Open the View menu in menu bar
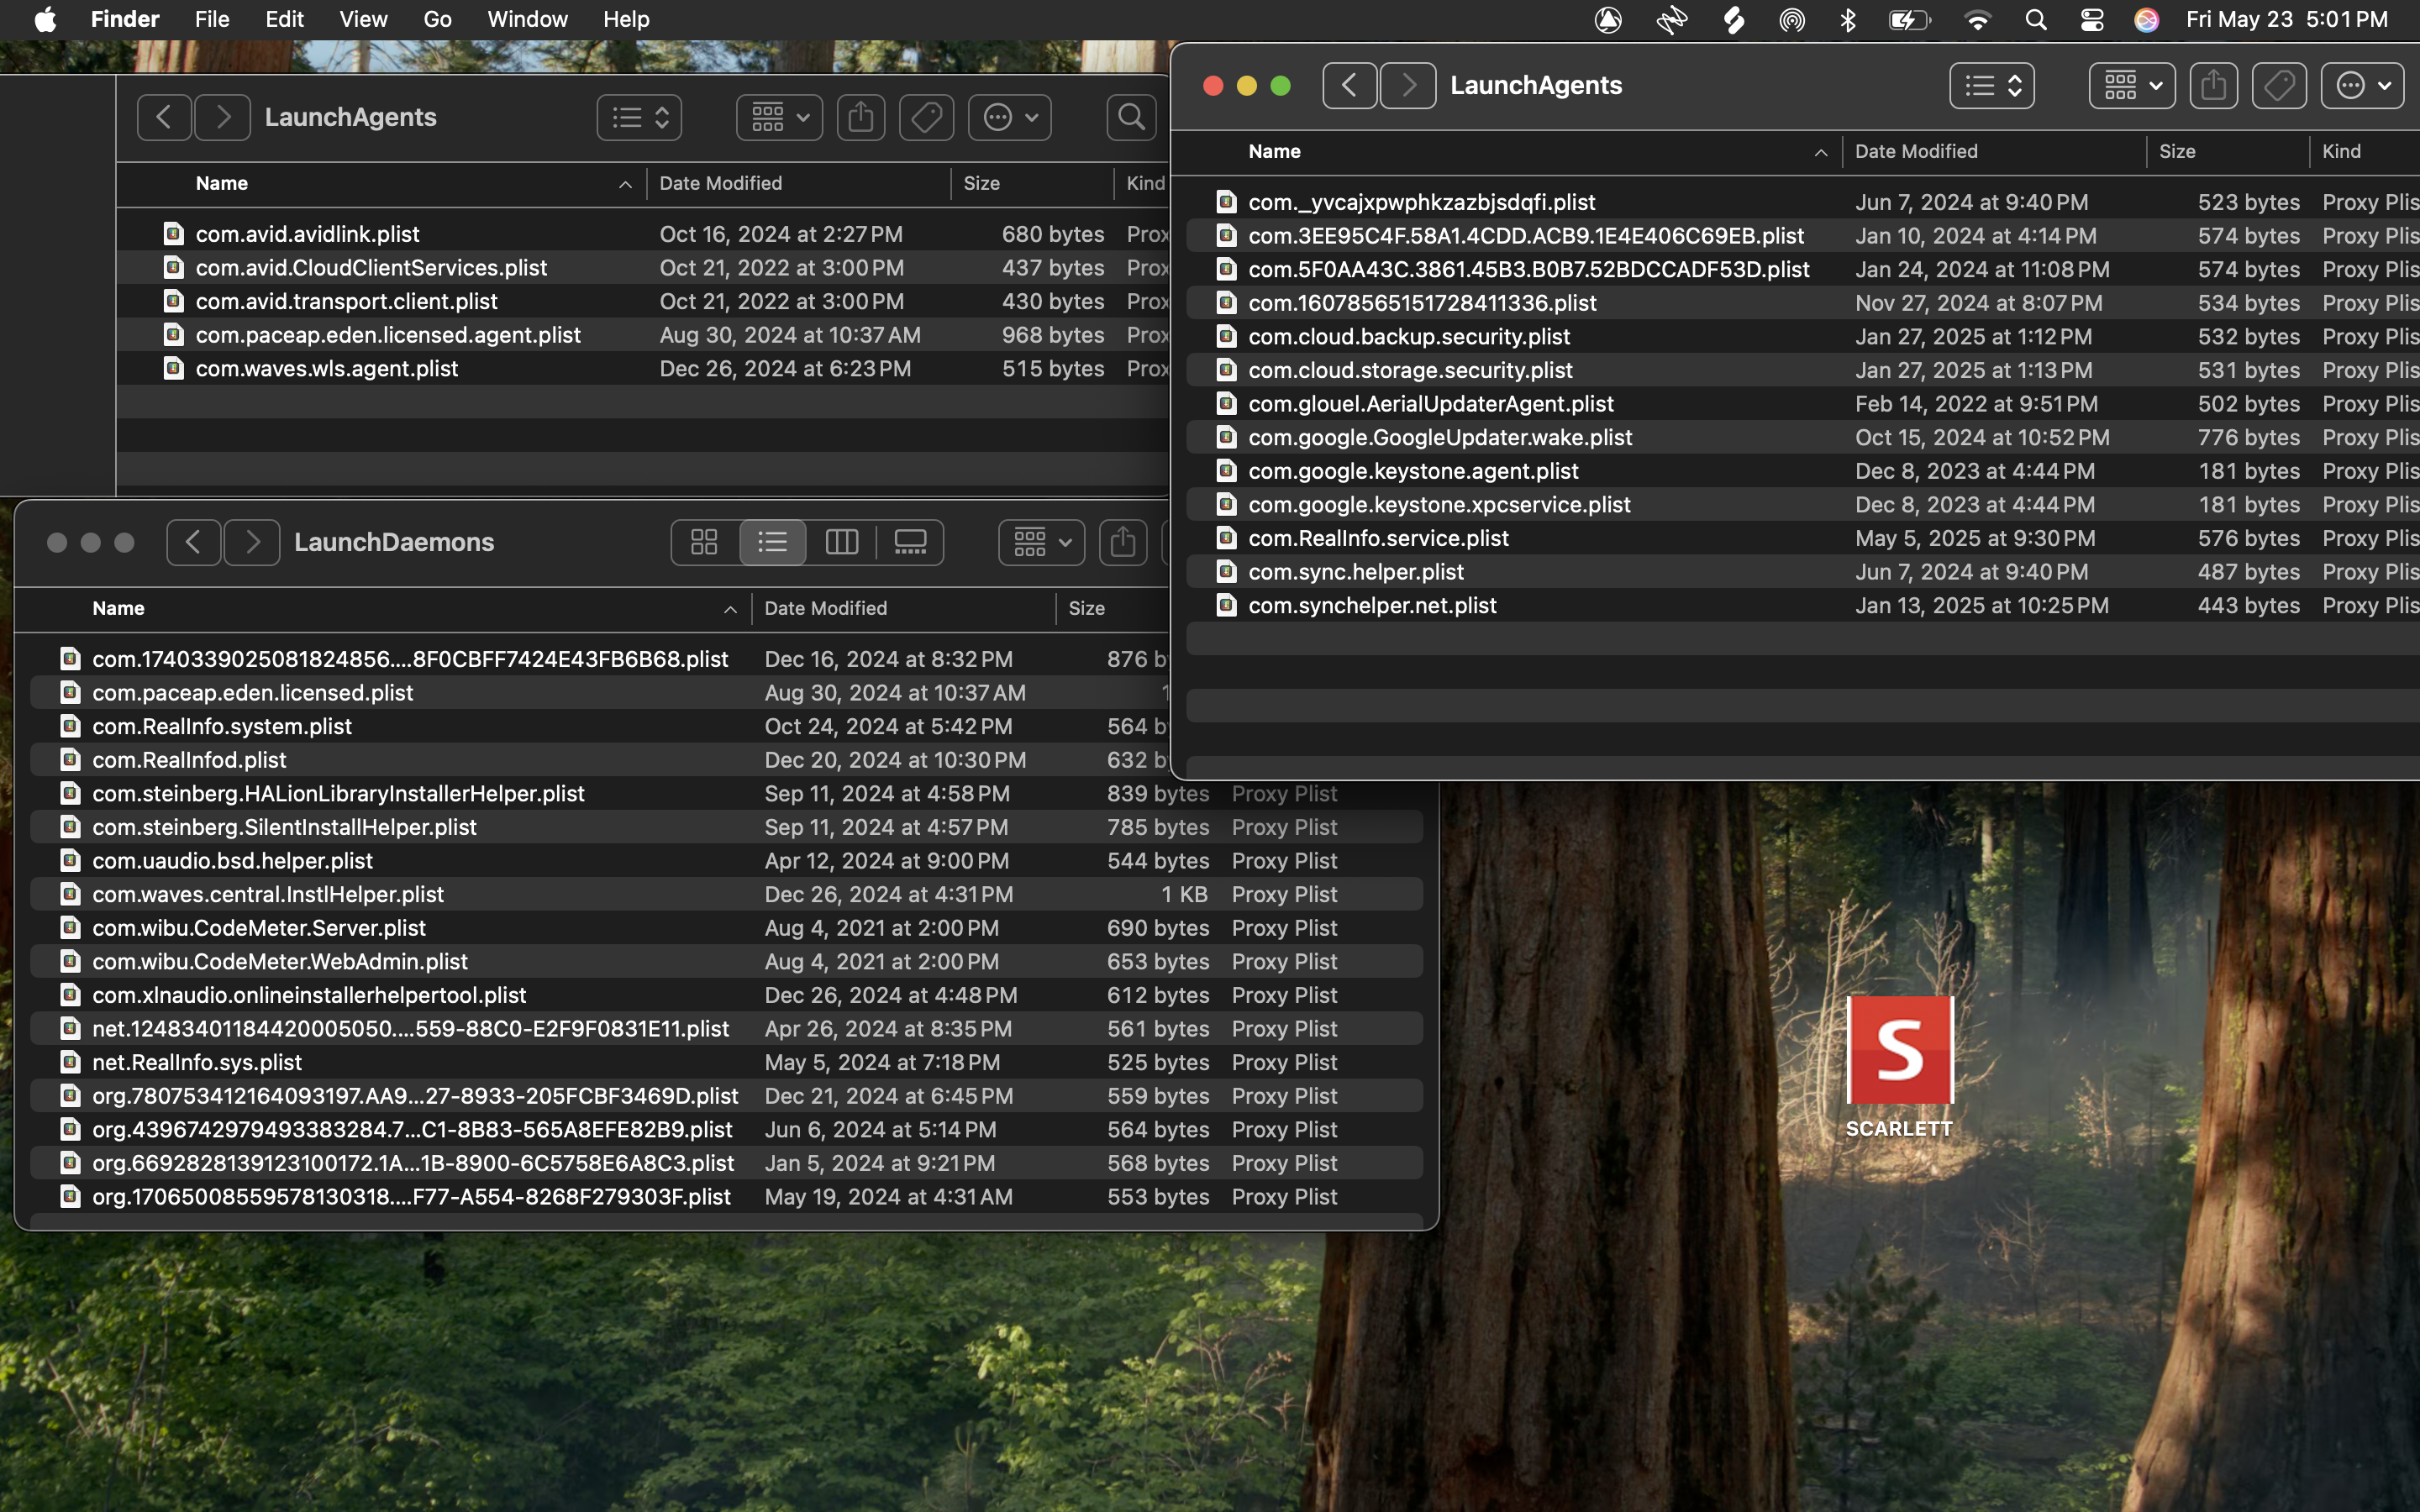Image resolution: width=2420 pixels, height=1512 pixels. [363, 20]
